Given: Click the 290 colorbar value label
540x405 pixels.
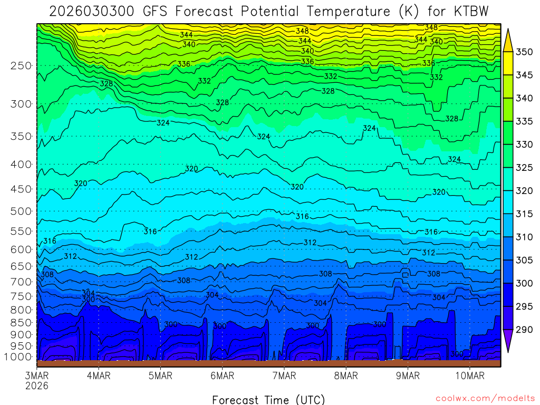Looking at the screenshot, I should (x=524, y=330).
